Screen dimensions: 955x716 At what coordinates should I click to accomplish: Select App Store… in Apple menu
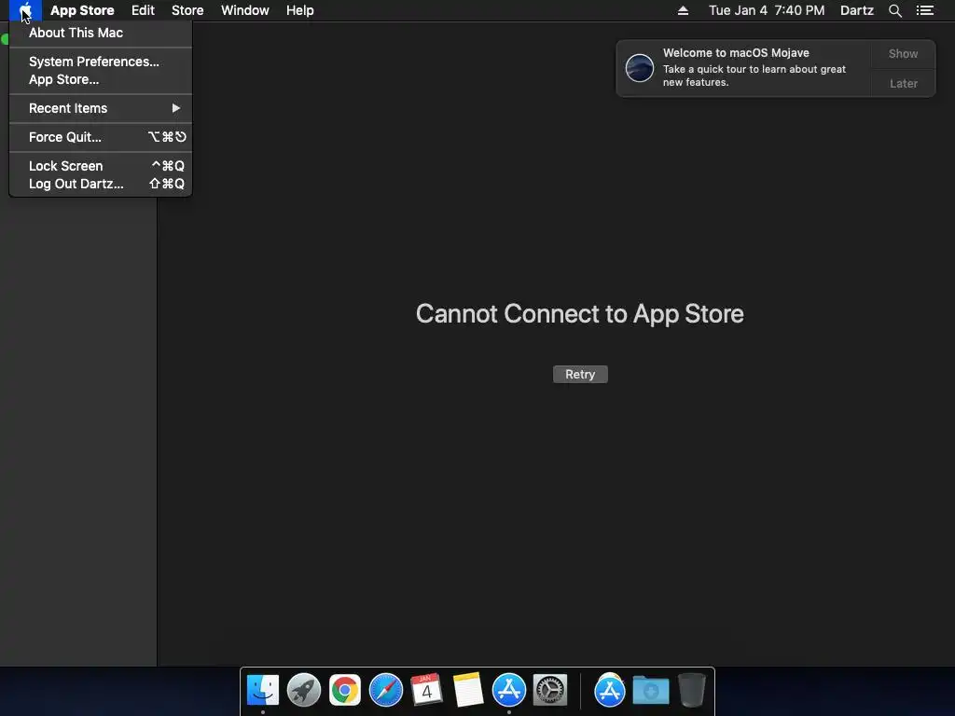[x=101, y=80]
